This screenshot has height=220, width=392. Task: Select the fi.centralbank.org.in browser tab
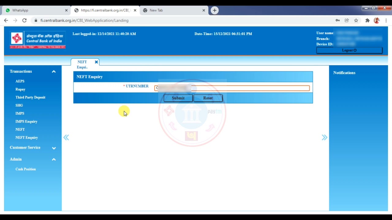(x=105, y=10)
